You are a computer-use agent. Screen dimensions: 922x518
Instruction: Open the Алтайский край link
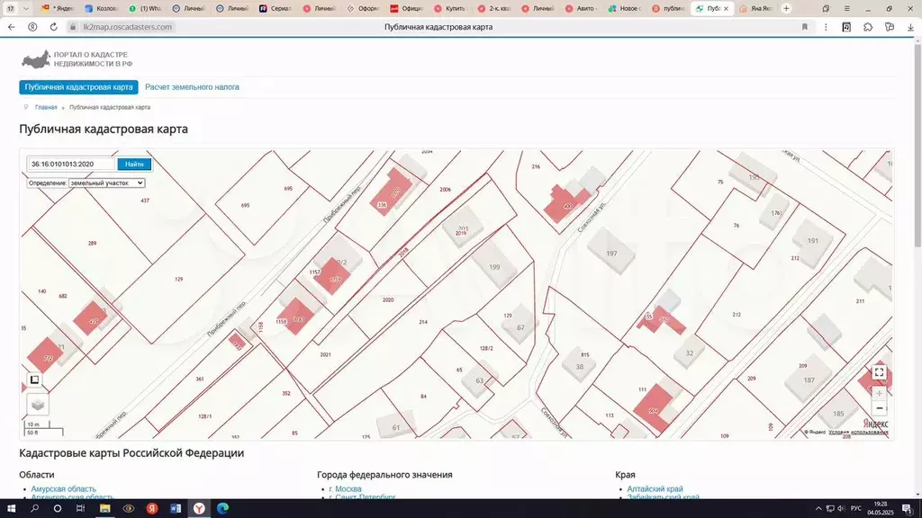655,488
